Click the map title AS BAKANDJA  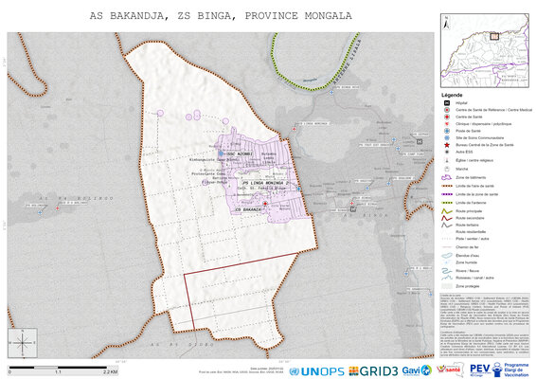(221, 16)
